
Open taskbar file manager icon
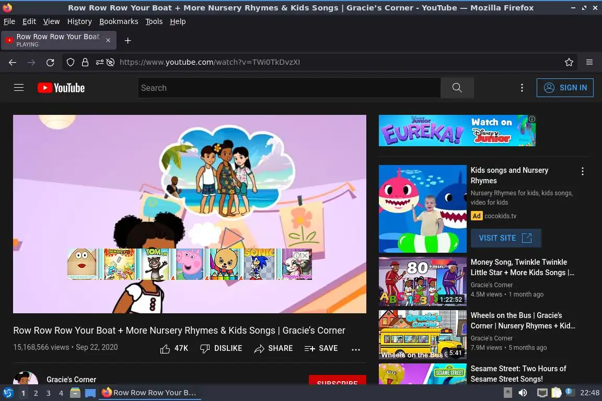[75, 393]
